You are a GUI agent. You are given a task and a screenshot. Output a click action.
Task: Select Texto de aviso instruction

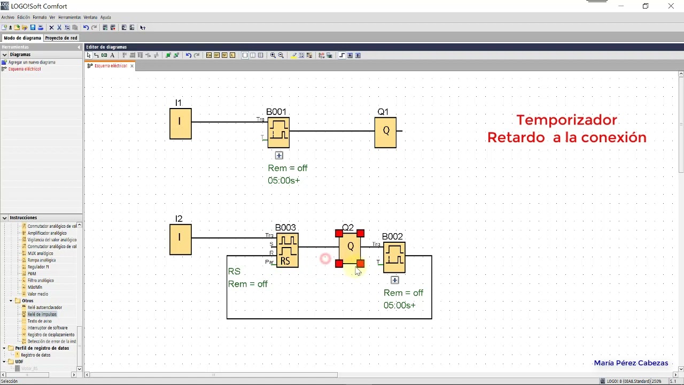coord(40,321)
